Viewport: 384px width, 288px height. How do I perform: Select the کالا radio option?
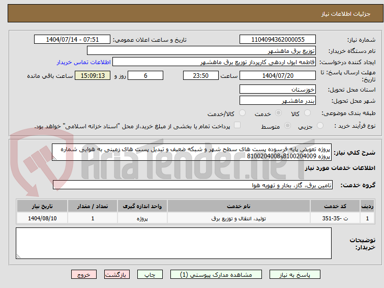(x=307, y=113)
